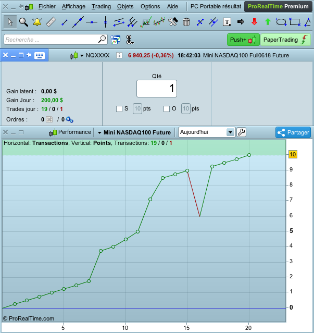
Task: Click the PaperTrading button
Action: (285, 40)
